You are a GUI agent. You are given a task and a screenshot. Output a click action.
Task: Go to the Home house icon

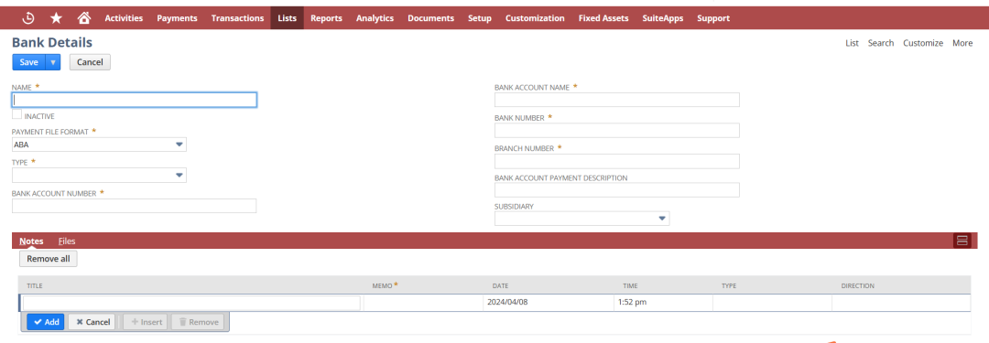tap(83, 18)
